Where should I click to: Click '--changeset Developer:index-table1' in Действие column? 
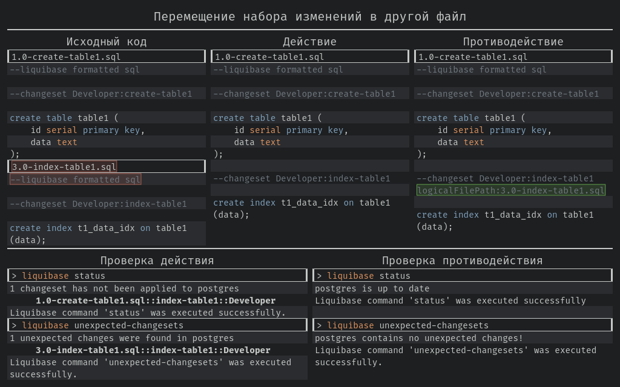302,178
